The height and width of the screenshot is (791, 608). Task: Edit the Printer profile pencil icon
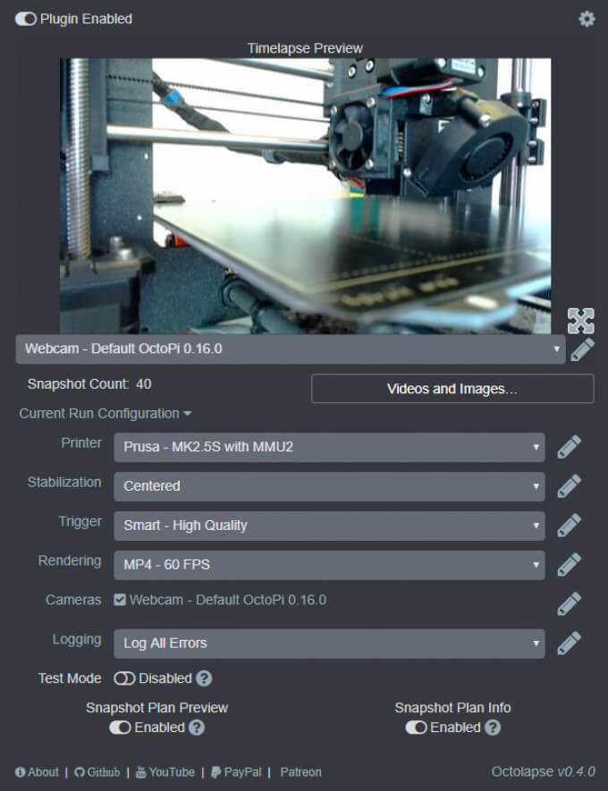pyautogui.click(x=569, y=447)
